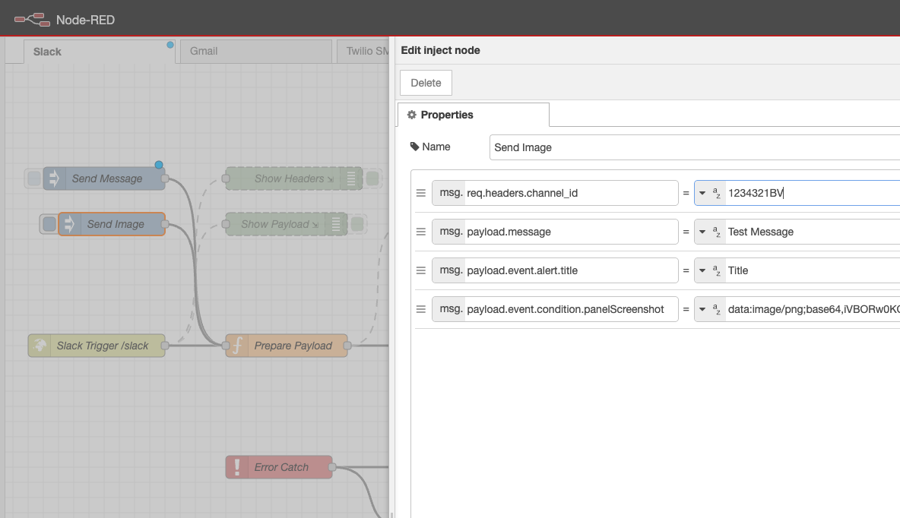The height and width of the screenshot is (518, 900).
Task: Click the data:image/png;base64 value field
Action: (812, 309)
